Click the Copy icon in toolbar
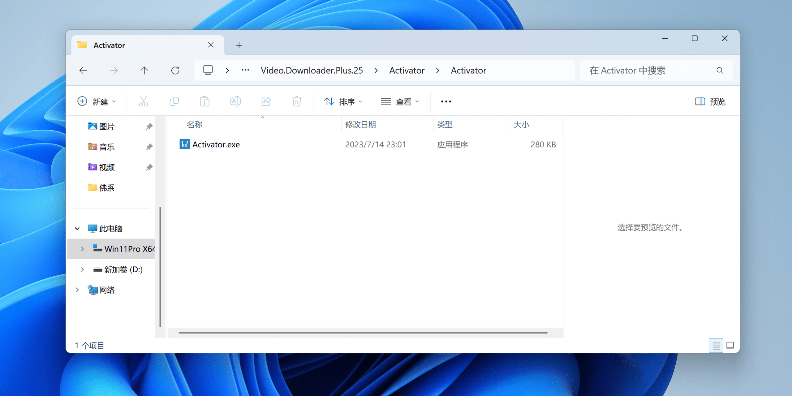The image size is (792, 396). [174, 101]
